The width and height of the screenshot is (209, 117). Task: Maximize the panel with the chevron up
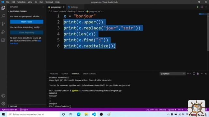click(202, 74)
